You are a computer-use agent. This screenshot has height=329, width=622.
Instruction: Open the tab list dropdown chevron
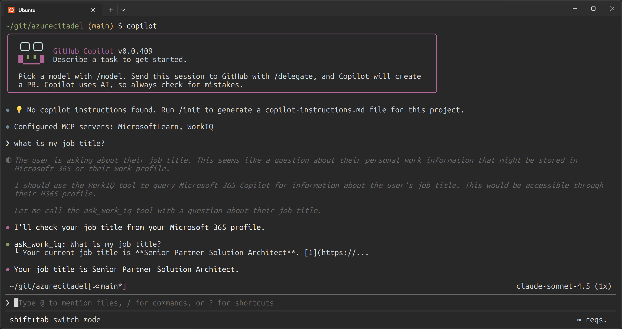click(123, 9)
